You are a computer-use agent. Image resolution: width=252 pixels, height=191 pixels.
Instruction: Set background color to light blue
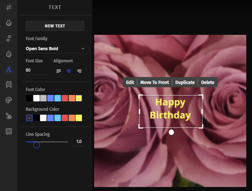click(58, 118)
